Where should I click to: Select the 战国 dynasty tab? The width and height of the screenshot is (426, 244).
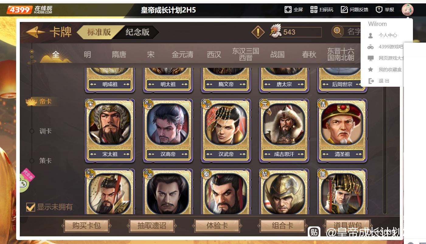point(277,54)
